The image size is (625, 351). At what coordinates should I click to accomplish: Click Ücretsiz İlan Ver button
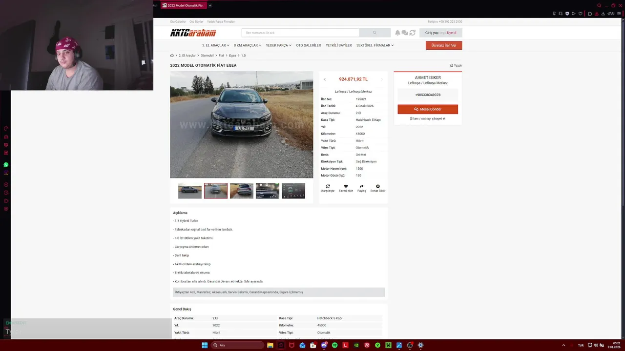[x=444, y=45]
